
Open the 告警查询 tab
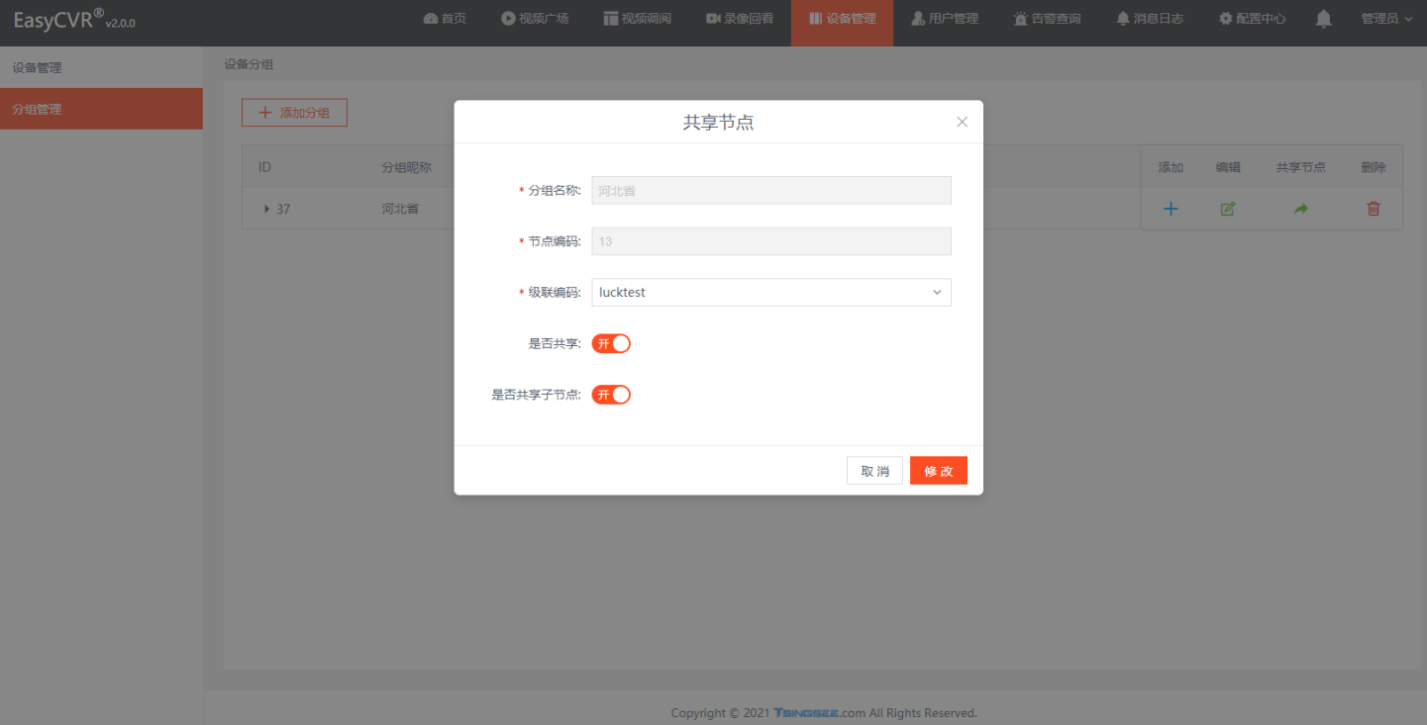1048,19
